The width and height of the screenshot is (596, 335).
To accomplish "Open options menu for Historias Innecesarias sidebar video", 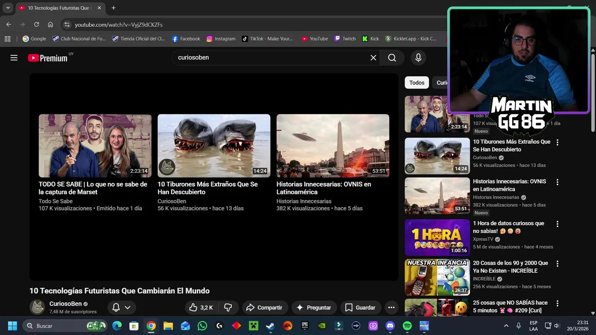I will click(x=557, y=182).
